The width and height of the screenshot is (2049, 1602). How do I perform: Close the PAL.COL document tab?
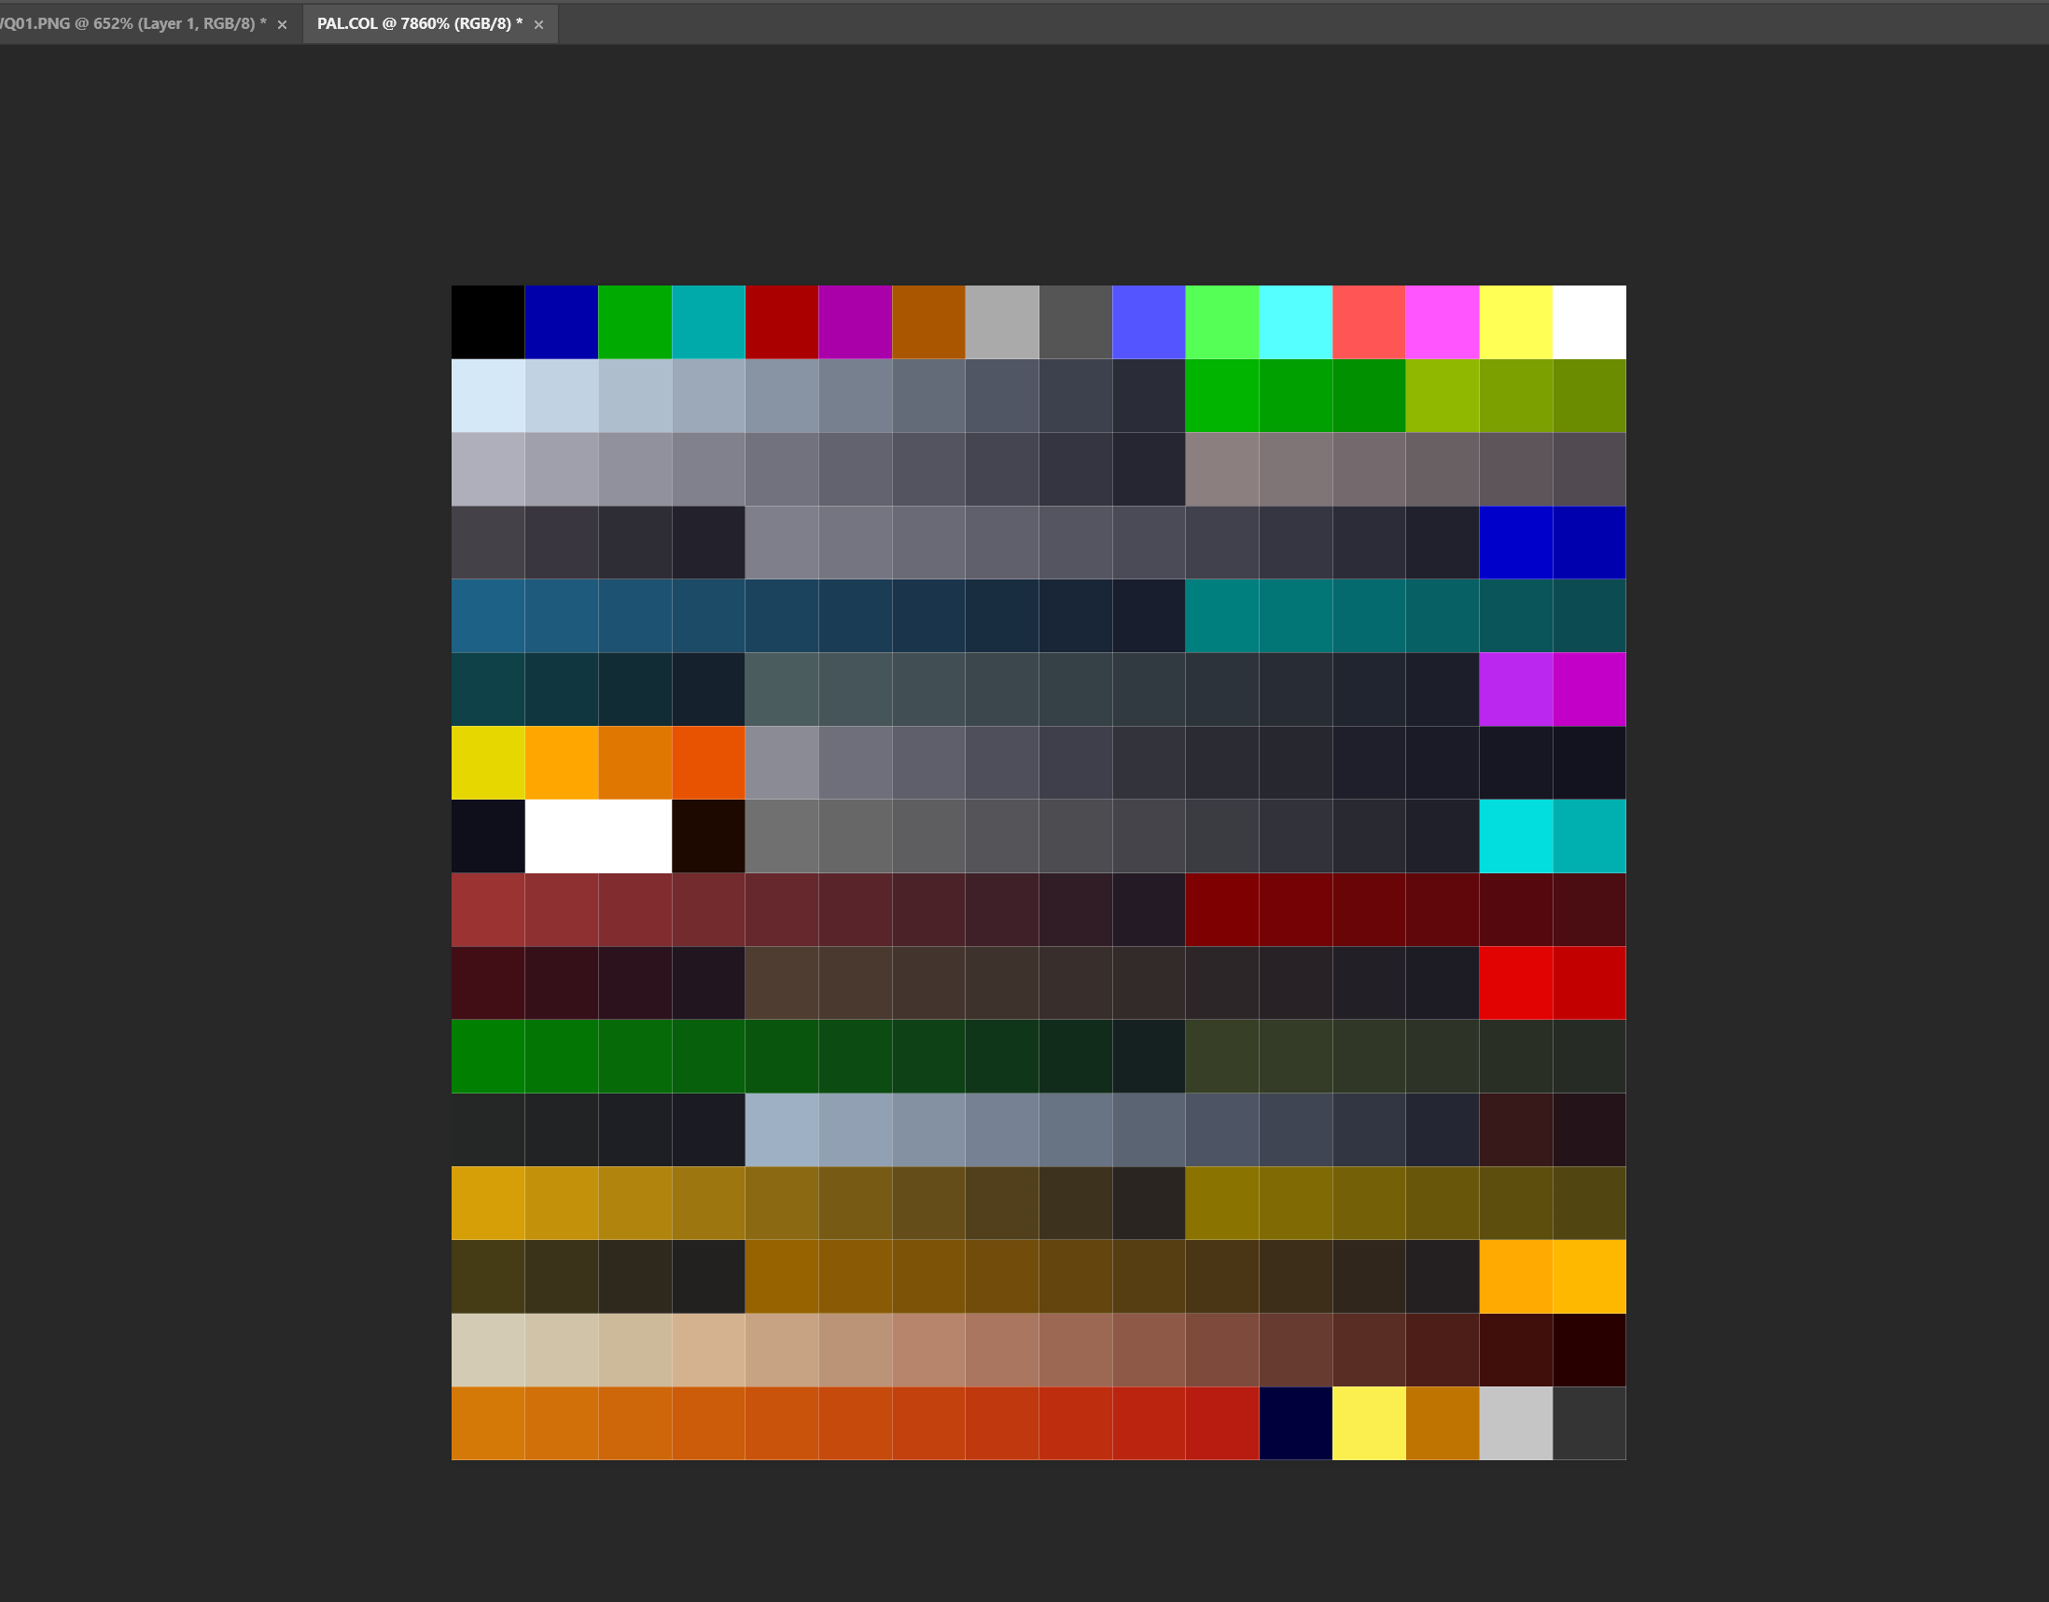coord(537,24)
